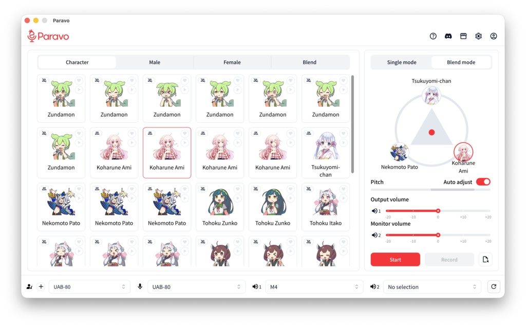The image size is (526, 326).
Task: Select Blend mode
Action: (x=461, y=62)
